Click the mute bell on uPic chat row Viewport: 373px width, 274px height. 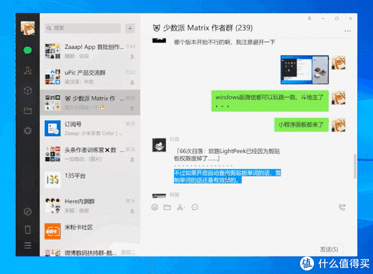(x=133, y=82)
